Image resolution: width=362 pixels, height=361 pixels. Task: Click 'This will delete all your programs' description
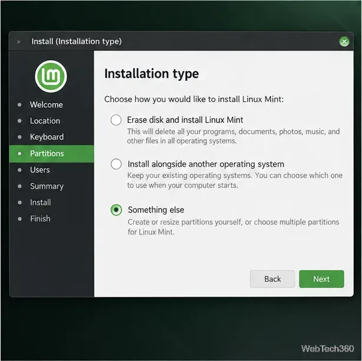click(x=233, y=136)
